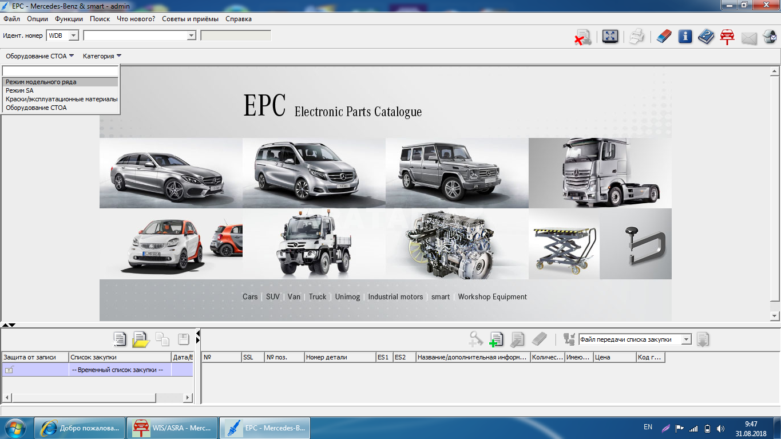Add a part with green plus icon
Screen dimensions: 781x439
click(x=496, y=339)
